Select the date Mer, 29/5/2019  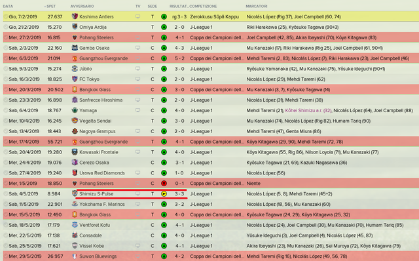click(x=25, y=256)
